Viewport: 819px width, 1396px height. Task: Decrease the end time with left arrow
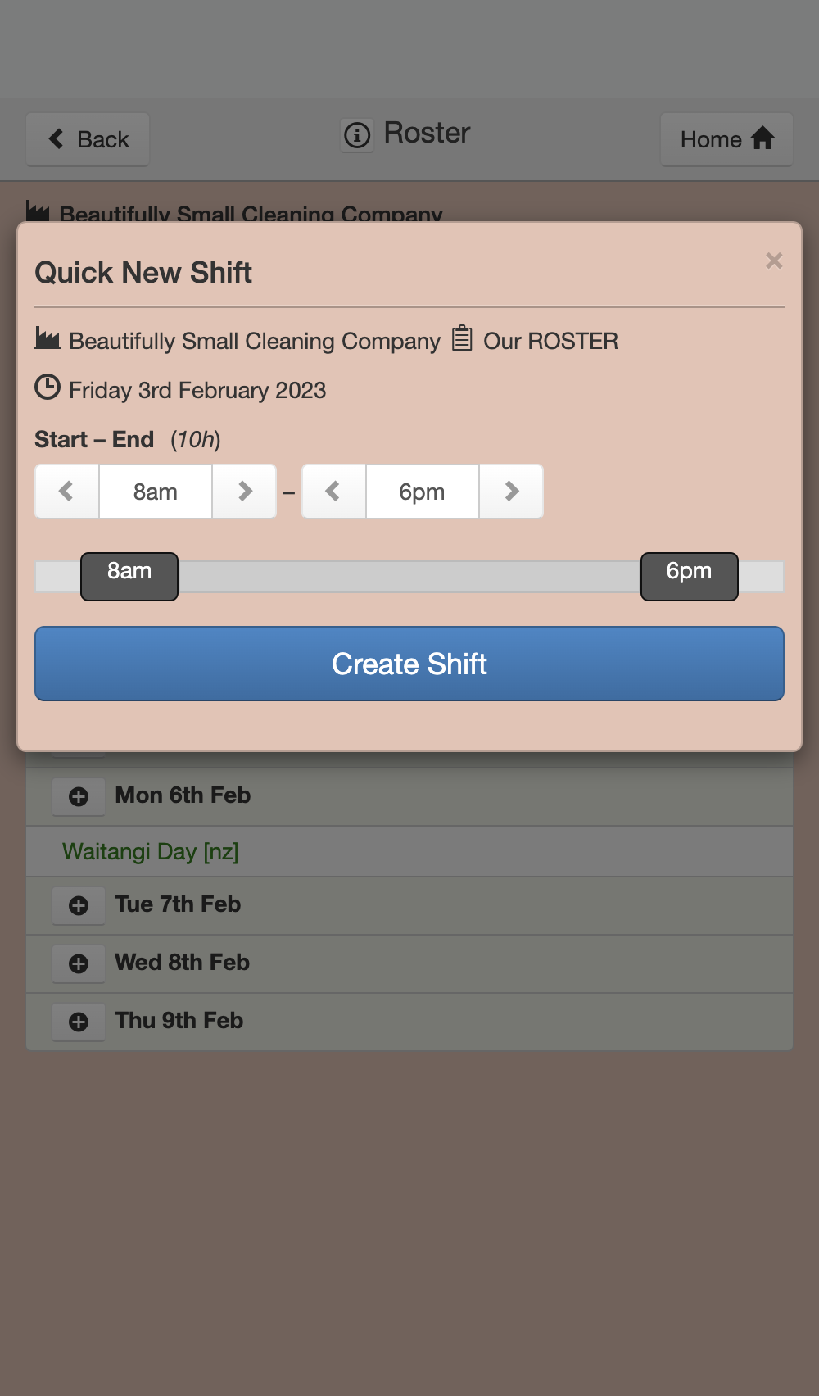point(333,492)
